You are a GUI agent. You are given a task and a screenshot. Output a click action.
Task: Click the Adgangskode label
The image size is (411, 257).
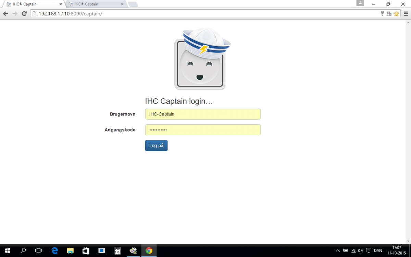(120, 130)
